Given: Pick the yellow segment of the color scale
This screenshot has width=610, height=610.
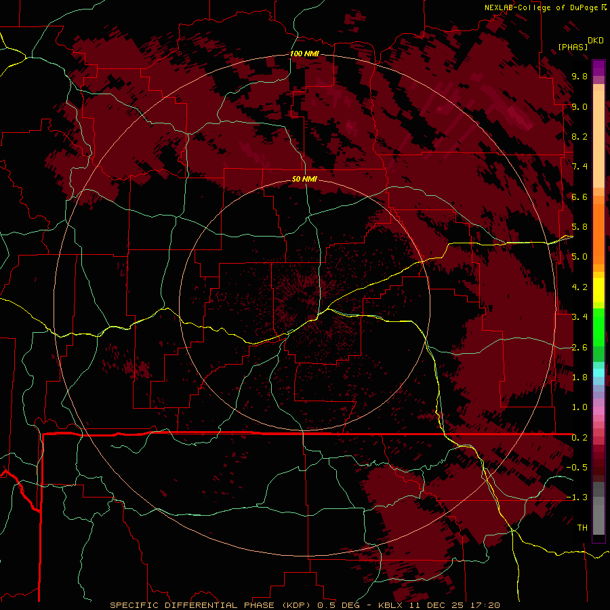Looking at the screenshot, I should click(x=598, y=290).
